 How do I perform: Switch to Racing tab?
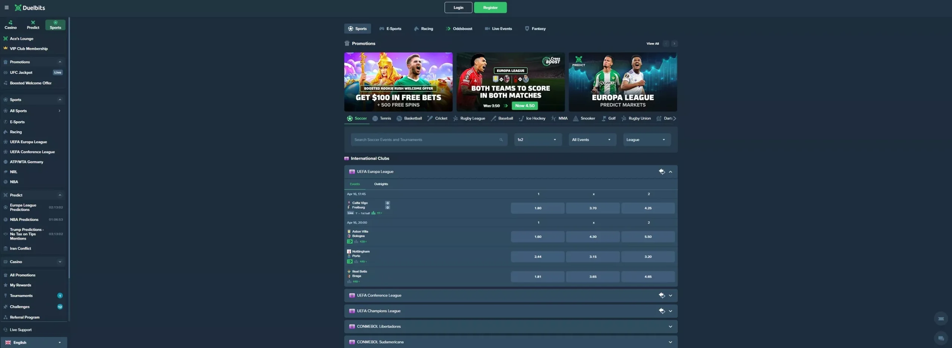[x=423, y=29]
